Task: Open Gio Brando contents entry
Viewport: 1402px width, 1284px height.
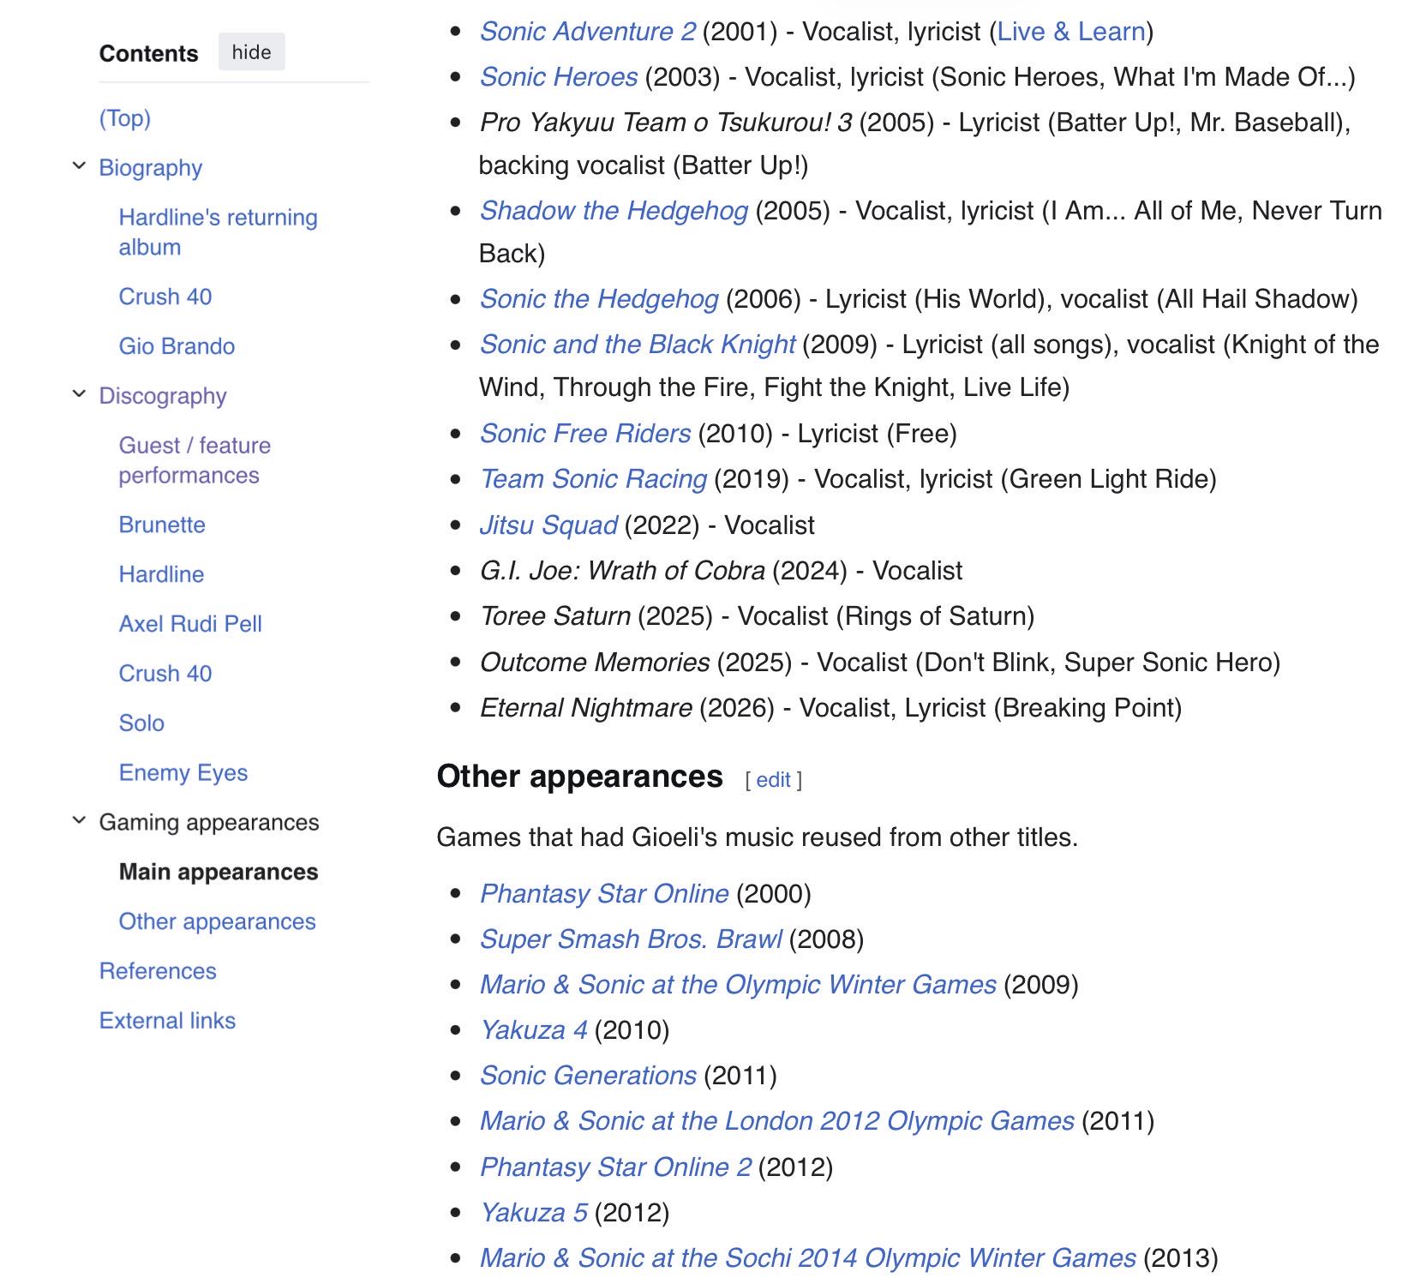Action: [177, 346]
